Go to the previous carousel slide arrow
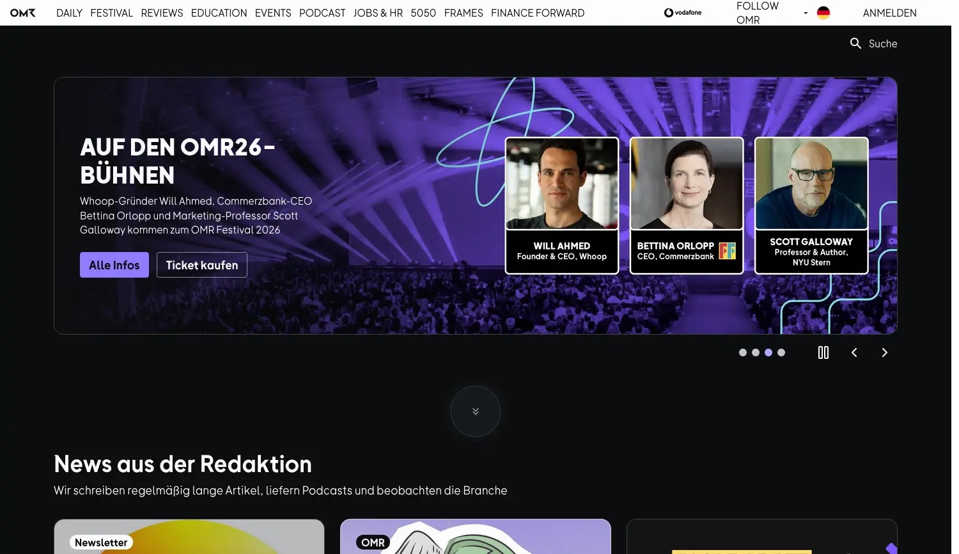959x554 pixels. coord(854,352)
